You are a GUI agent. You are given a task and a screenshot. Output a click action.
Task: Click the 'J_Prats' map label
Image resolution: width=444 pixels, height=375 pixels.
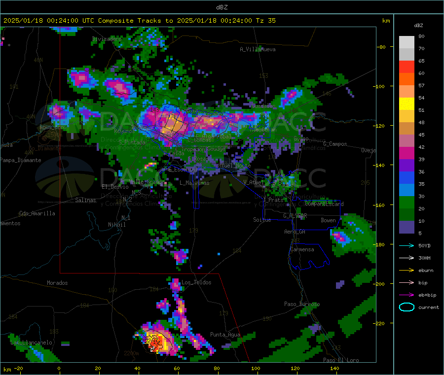point(273,200)
